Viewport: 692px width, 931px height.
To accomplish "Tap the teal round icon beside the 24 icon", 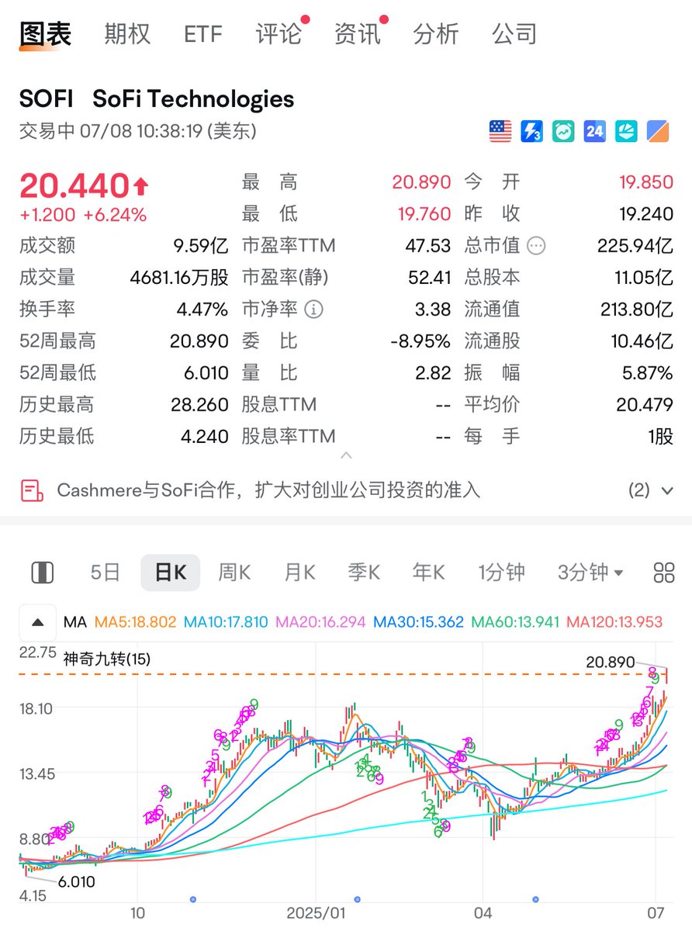I will point(626,131).
